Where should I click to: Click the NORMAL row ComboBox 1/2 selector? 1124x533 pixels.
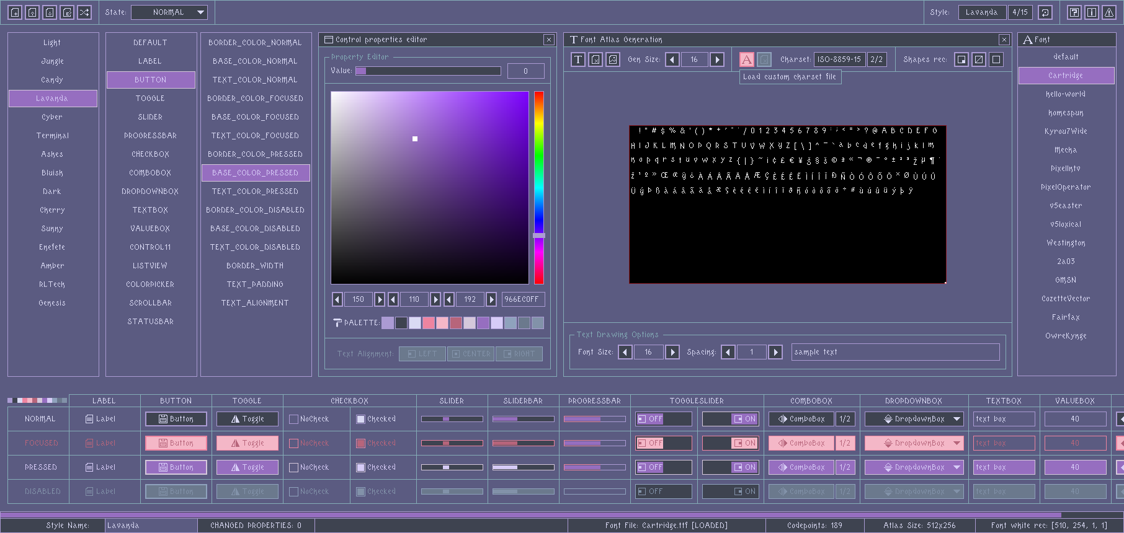pos(844,420)
